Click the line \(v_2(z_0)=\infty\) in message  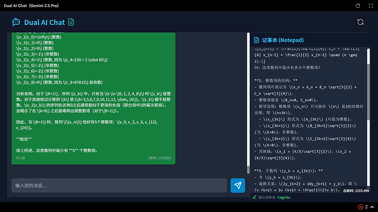click(38, 37)
